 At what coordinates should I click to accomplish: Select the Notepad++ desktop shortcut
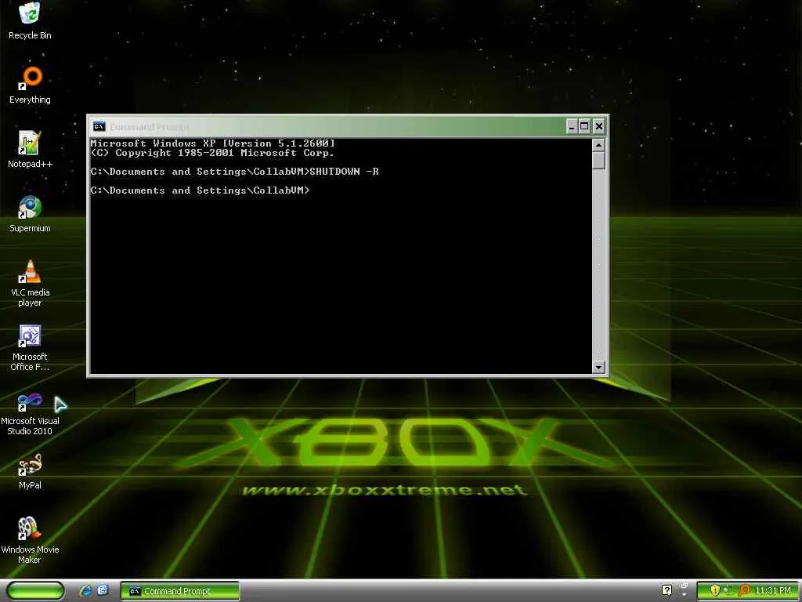[x=30, y=150]
